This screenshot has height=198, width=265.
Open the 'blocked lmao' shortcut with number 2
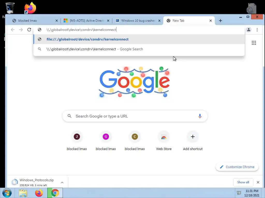(x=77, y=141)
